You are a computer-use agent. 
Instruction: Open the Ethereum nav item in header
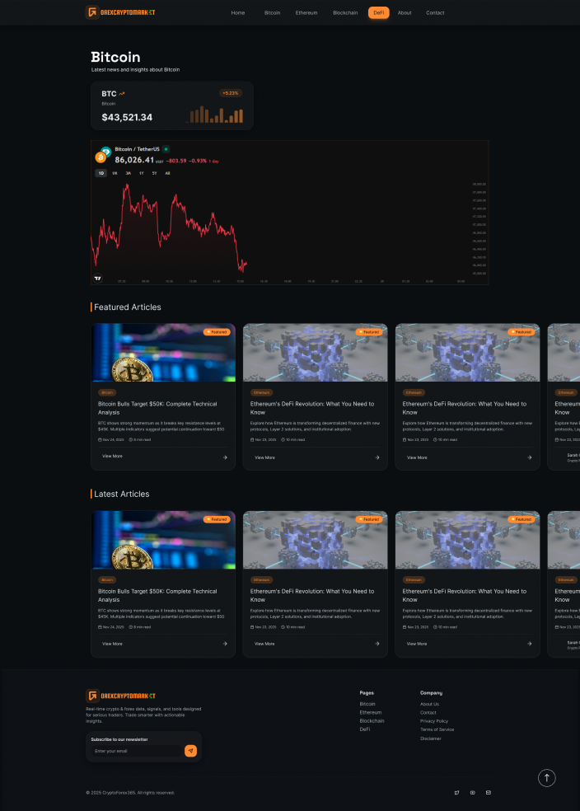[306, 13]
